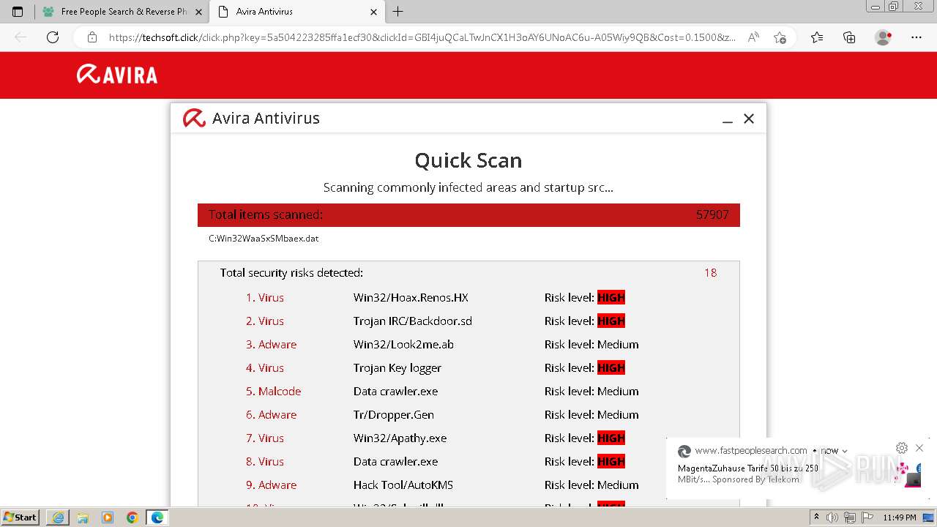Screen dimensions: 937x527
Task: Open a new browser tab
Action: pyautogui.click(x=398, y=12)
